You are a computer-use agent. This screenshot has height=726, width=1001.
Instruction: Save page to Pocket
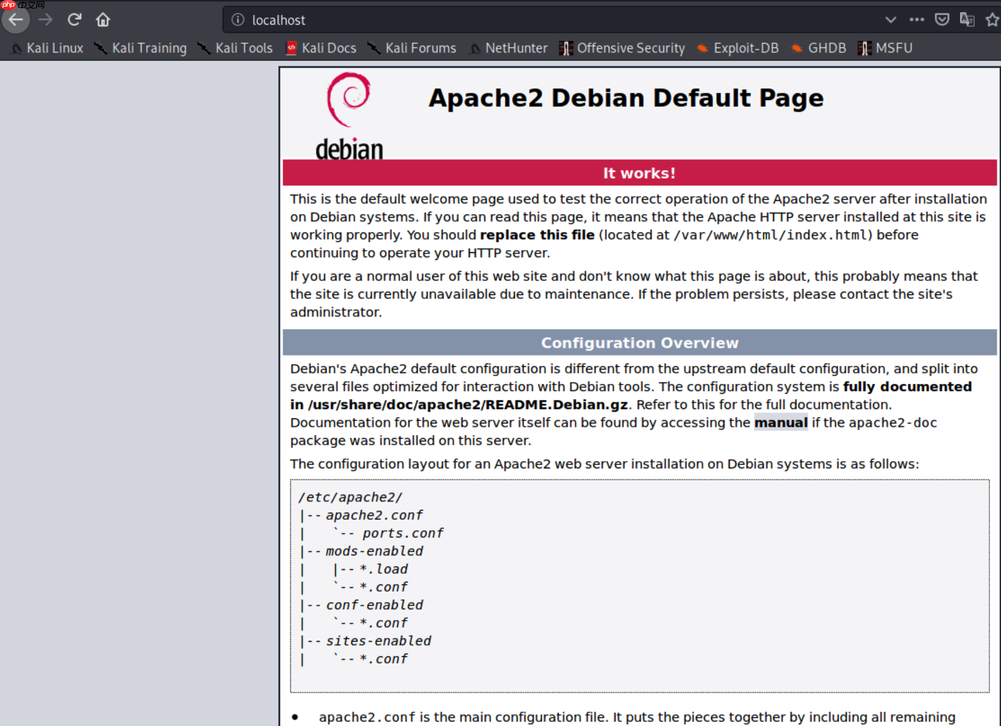[942, 20]
